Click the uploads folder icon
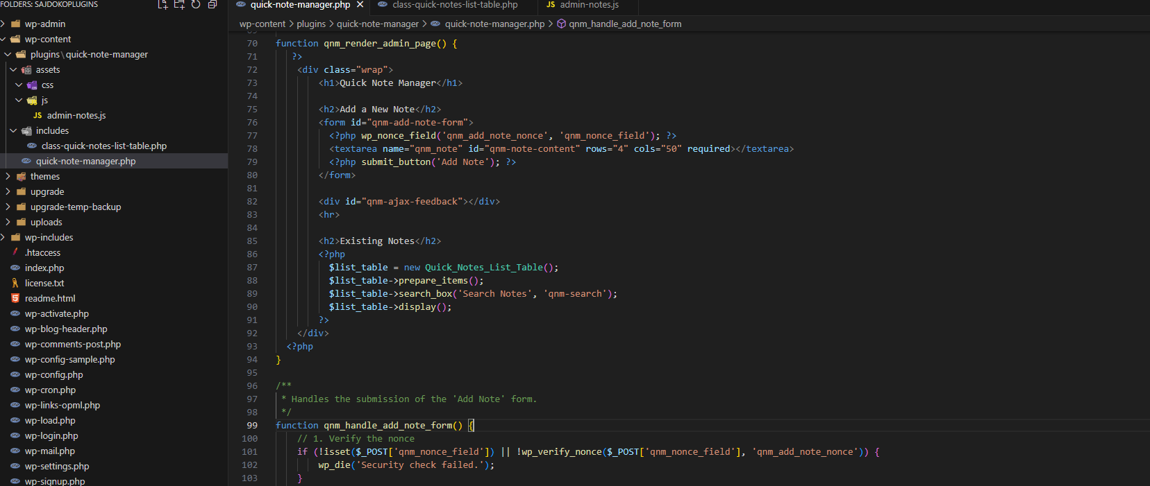The height and width of the screenshot is (486, 1150). (x=21, y=222)
